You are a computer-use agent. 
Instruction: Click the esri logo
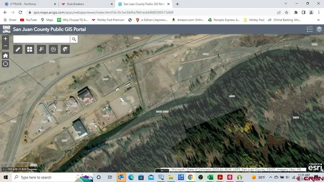click(314, 167)
